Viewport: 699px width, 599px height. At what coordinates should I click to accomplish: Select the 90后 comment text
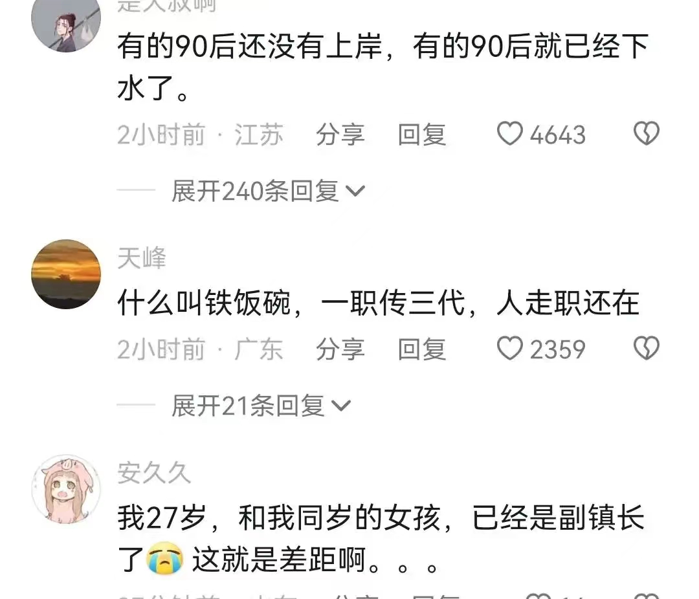click(383, 67)
